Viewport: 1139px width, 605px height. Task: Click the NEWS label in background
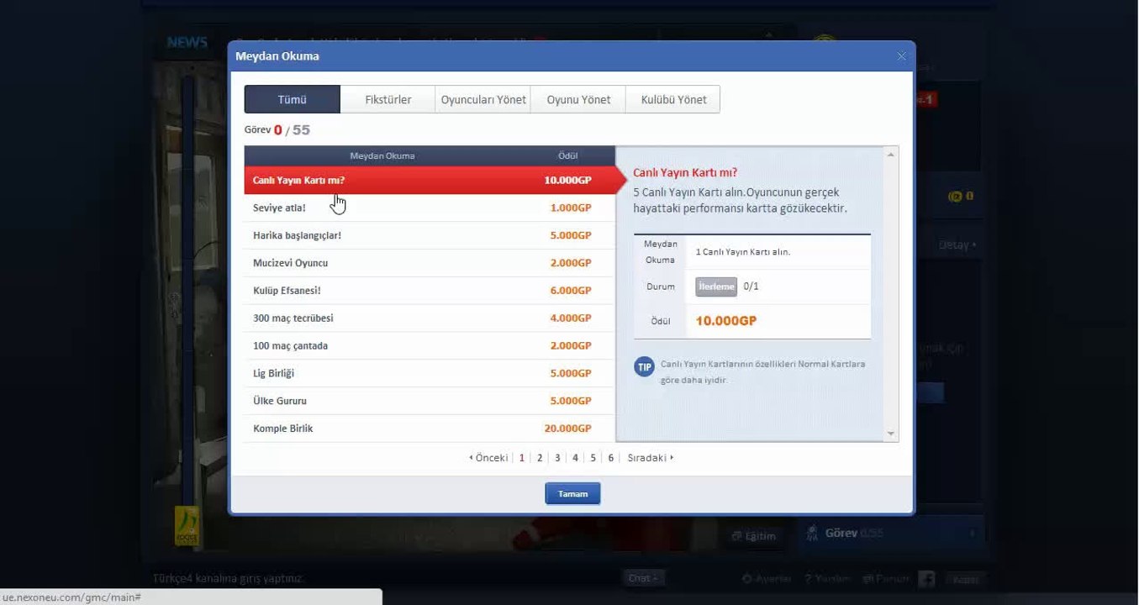coord(187,43)
